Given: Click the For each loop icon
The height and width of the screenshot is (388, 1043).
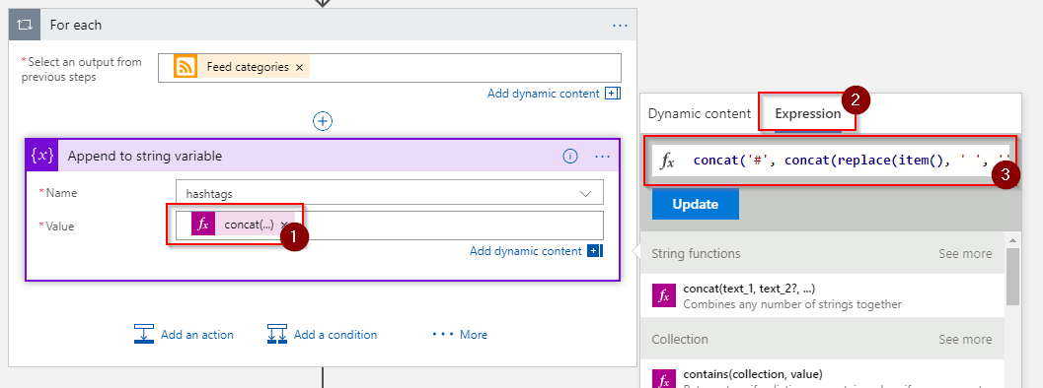Looking at the screenshot, I should 25,26.
